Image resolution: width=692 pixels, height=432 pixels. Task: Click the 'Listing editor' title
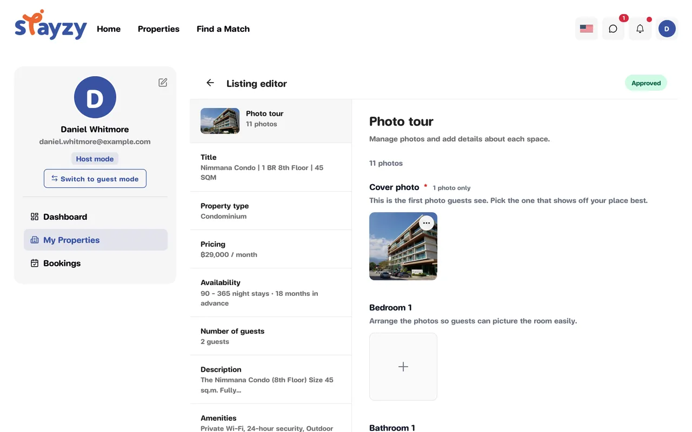(x=257, y=83)
